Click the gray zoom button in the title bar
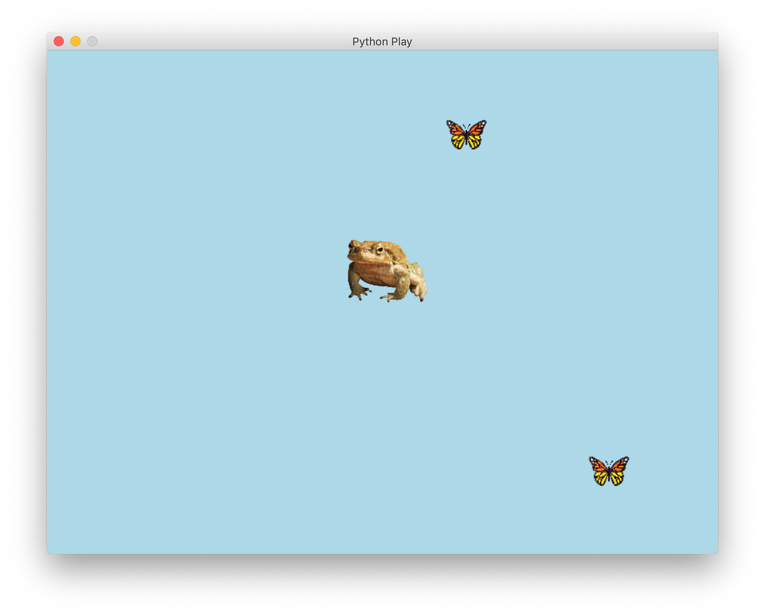Screen dimensions: 765x616 pyautogui.click(x=92, y=40)
